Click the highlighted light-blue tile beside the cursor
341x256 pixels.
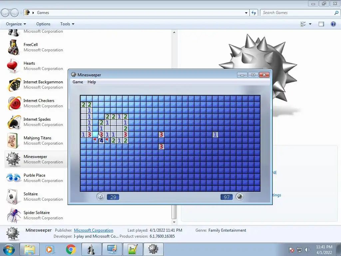coord(95,135)
